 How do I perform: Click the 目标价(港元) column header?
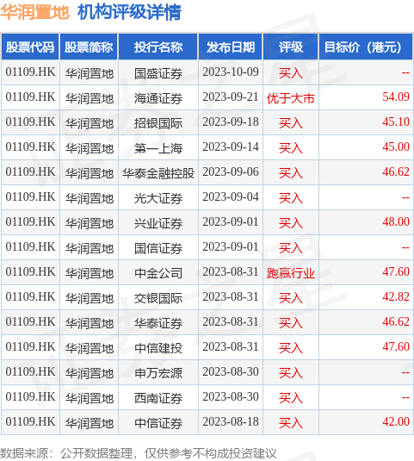click(366, 47)
